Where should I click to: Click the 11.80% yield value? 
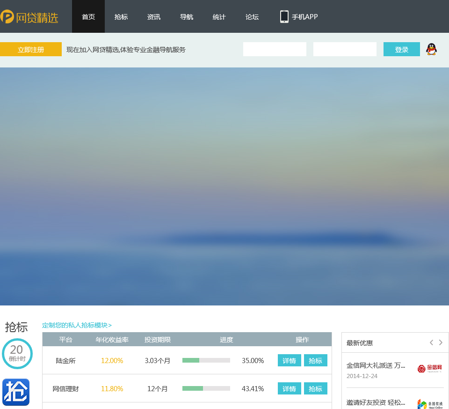pos(112,389)
